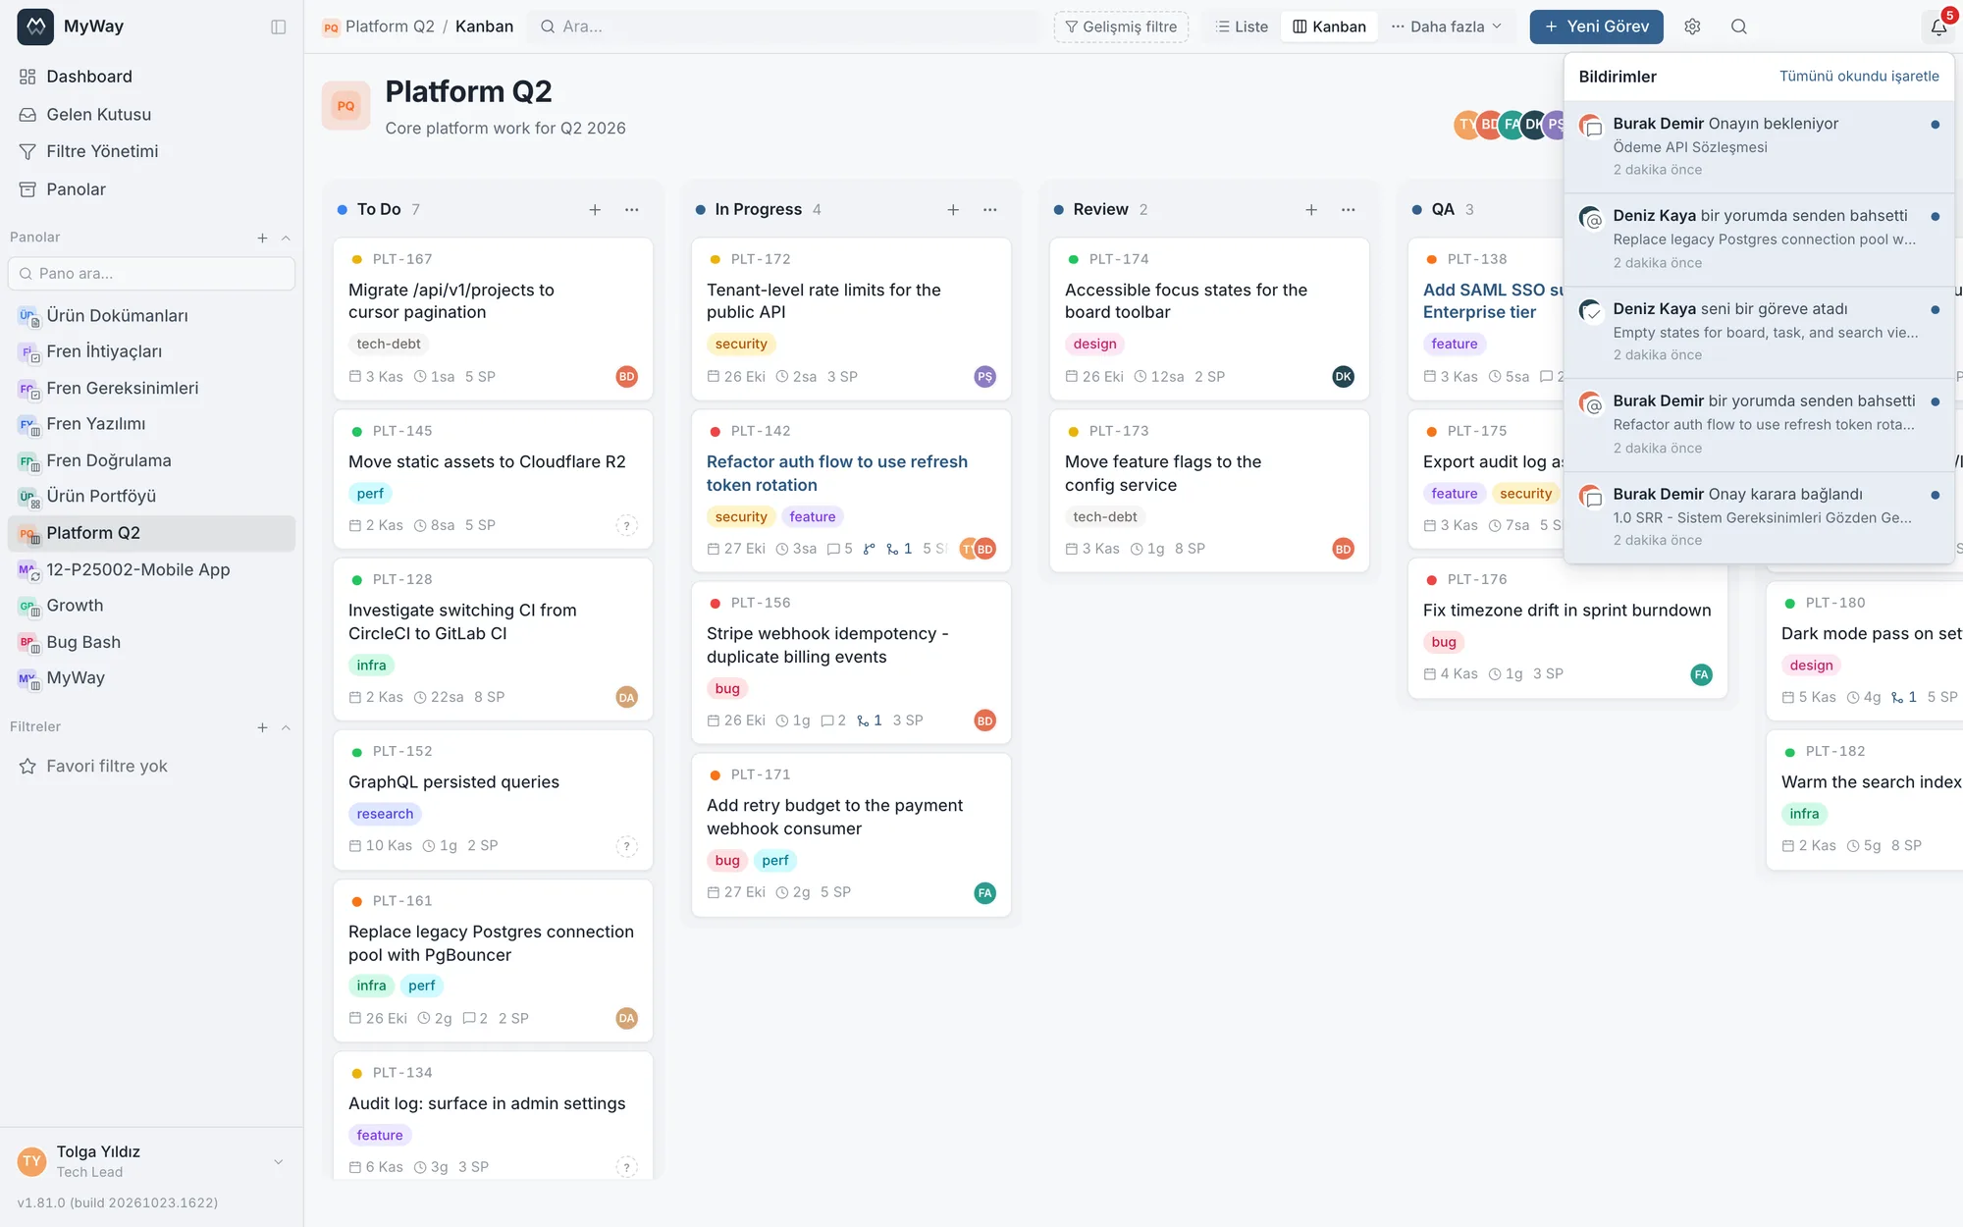Screen dimensions: 1963x1227
Task: Select the Growth board
Action: (x=152, y=606)
